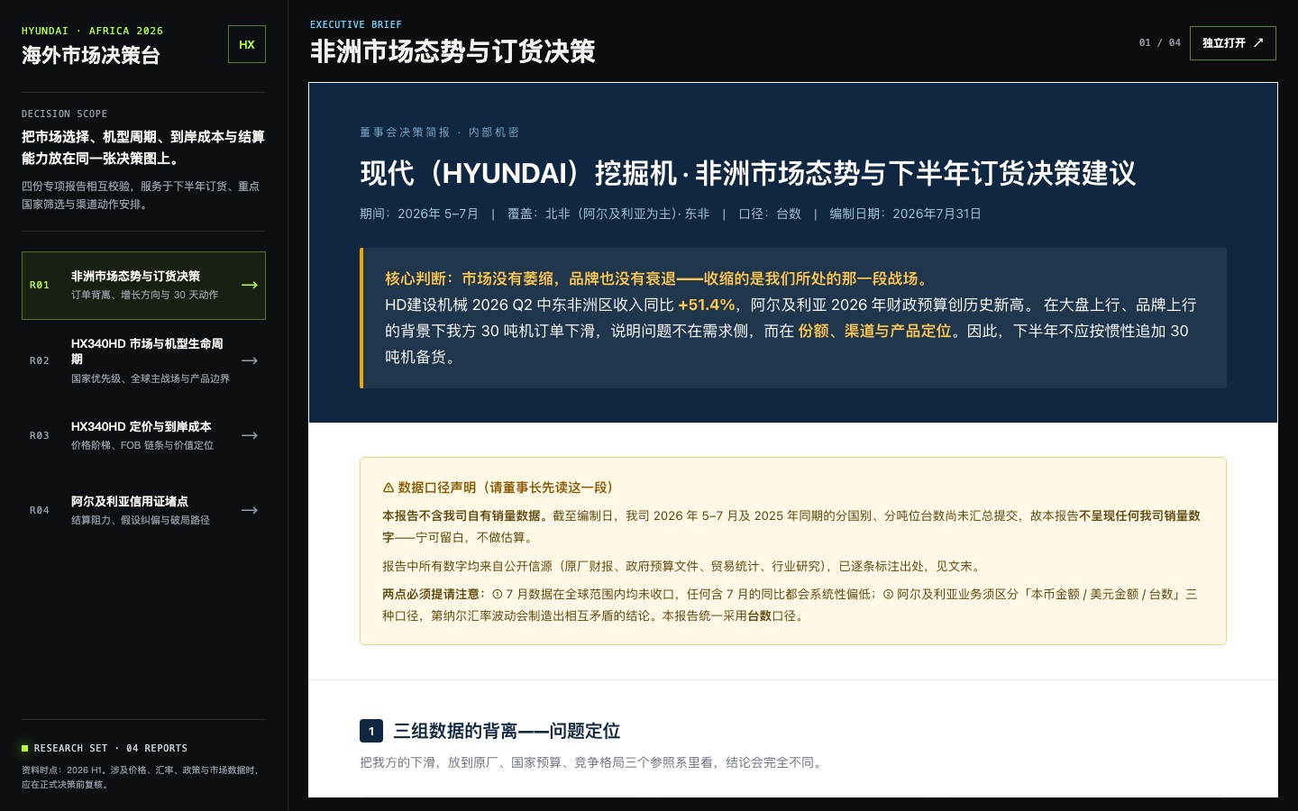Click 期间：2026年 5–7月 metadata
1298x811 pixels.
tap(419, 214)
